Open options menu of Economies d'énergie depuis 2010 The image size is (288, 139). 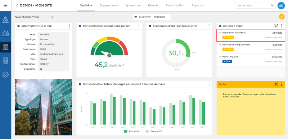tap(209, 26)
